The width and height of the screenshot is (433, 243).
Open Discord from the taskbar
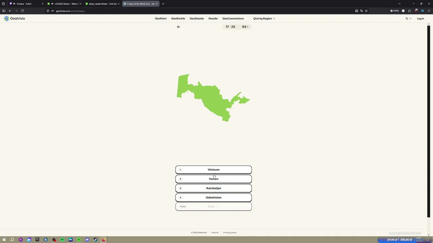tap(87, 240)
